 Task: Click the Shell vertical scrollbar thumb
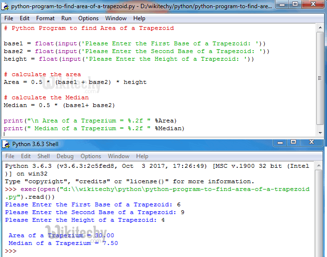319,214
